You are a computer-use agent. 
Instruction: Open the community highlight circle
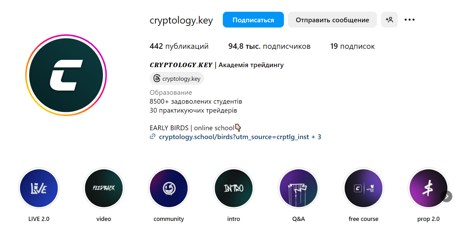169,188
